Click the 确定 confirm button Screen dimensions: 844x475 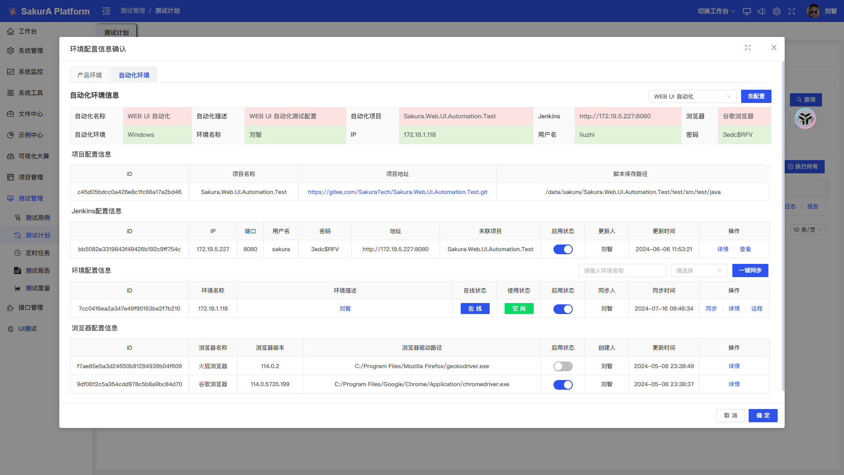[763, 416]
